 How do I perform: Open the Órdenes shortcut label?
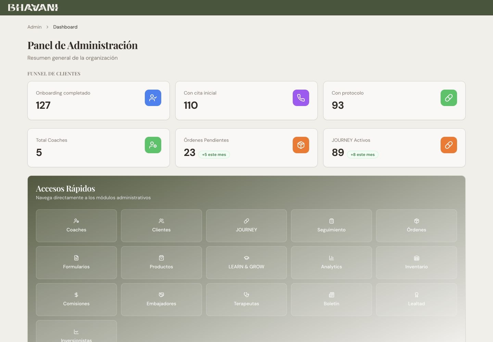[417, 230]
